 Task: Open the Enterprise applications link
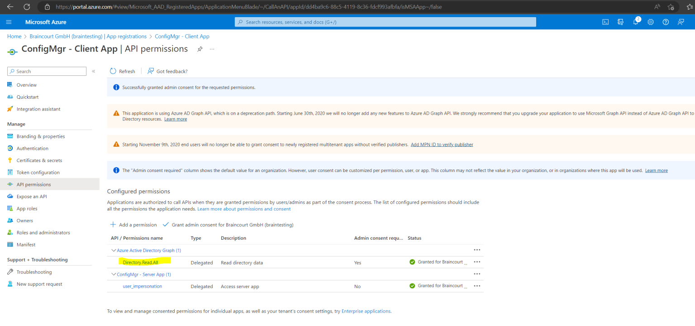[366, 311]
